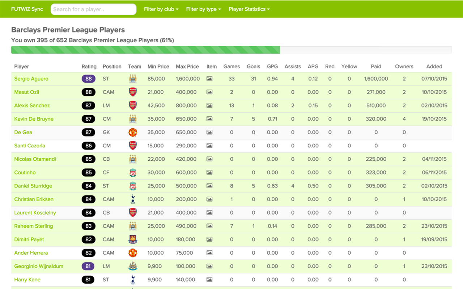The image size is (463, 289).
Task: Open Georginio Wijnaldum player link
Action: click(x=39, y=266)
